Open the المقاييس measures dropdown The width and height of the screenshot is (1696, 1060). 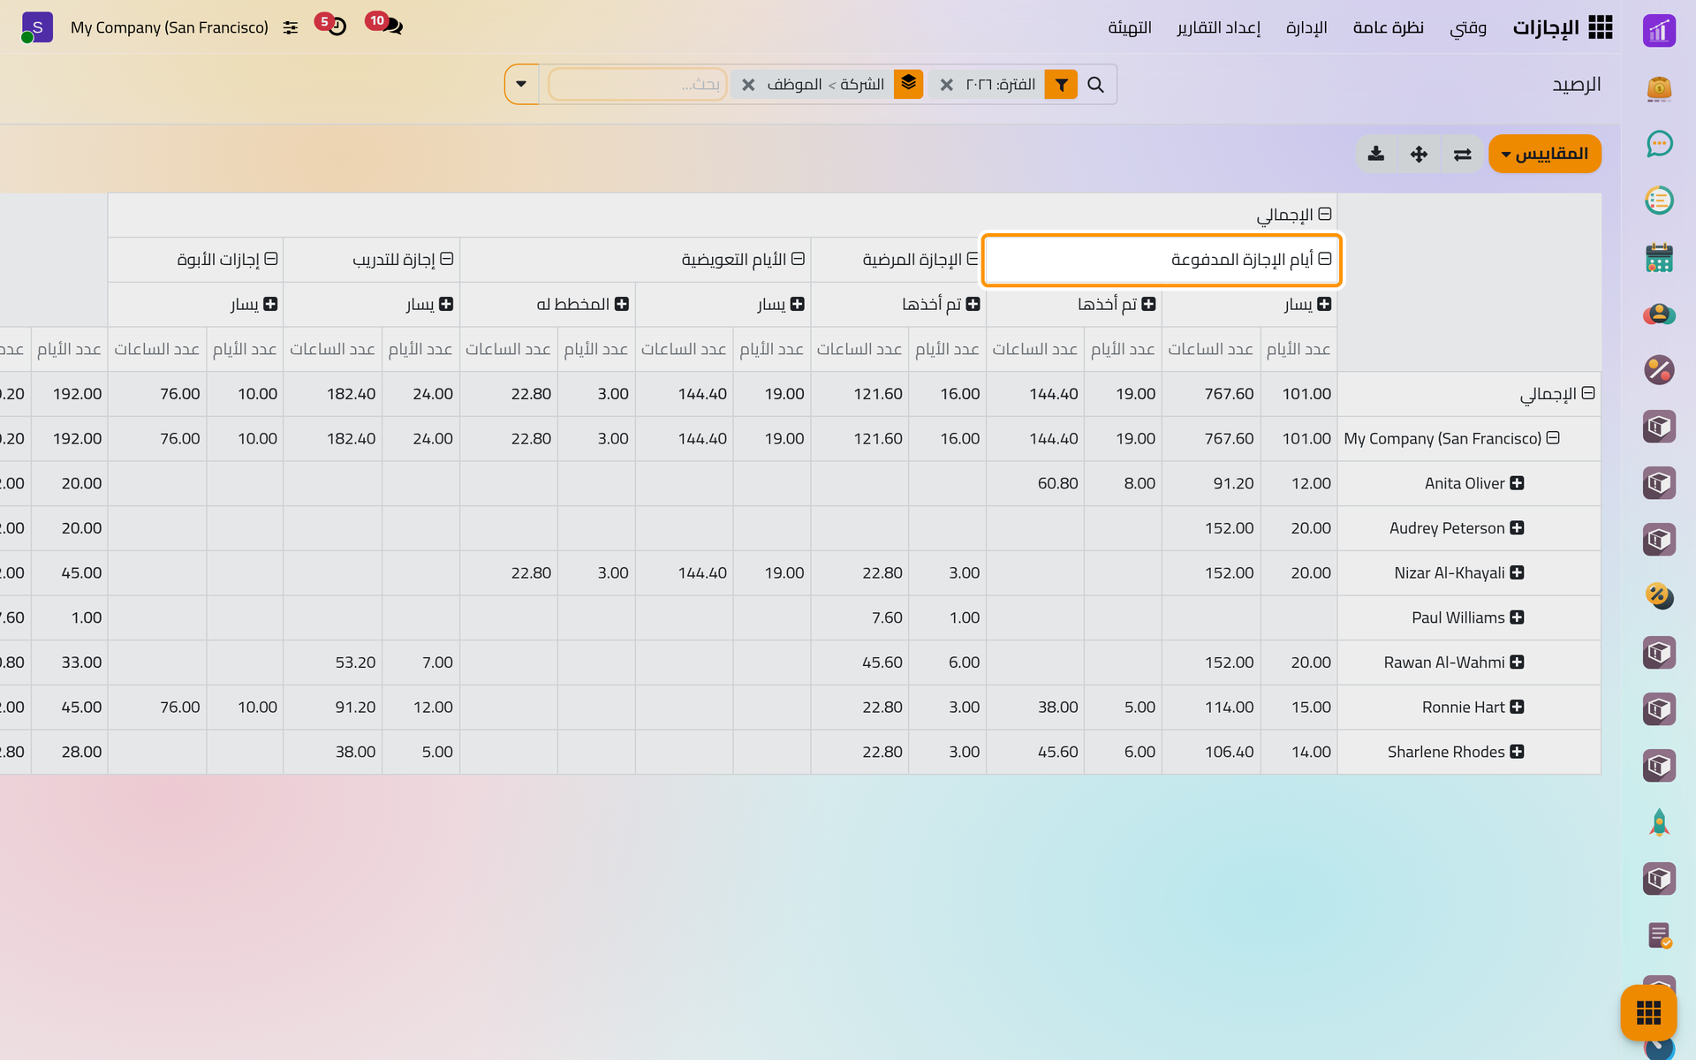tap(1544, 154)
